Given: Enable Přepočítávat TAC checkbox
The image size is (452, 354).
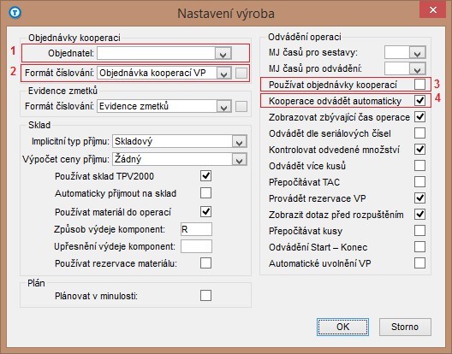Looking at the screenshot, I should [419, 182].
